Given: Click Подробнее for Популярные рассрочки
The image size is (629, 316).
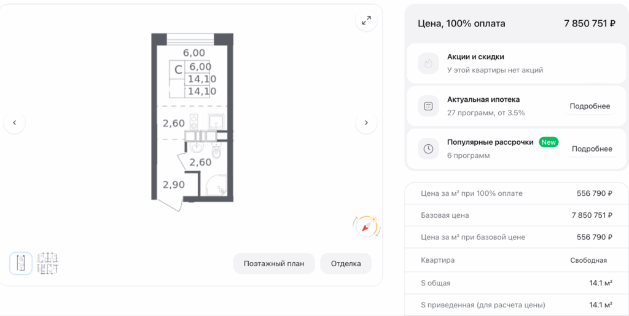Looking at the screenshot, I should tap(592, 149).
